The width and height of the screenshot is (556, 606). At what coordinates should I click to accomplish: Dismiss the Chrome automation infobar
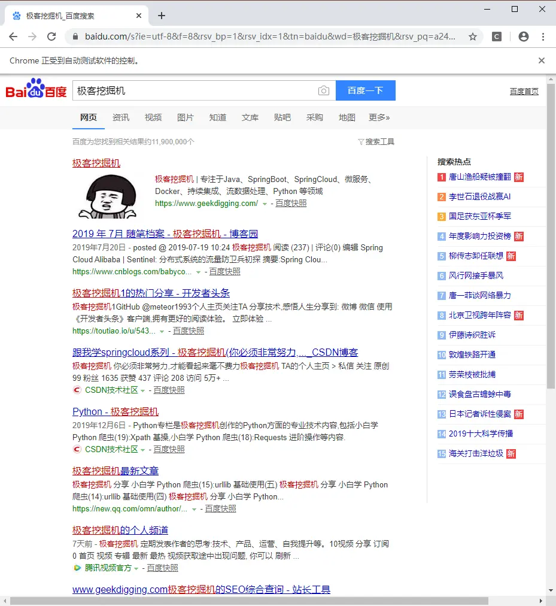(x=541, y=60)
